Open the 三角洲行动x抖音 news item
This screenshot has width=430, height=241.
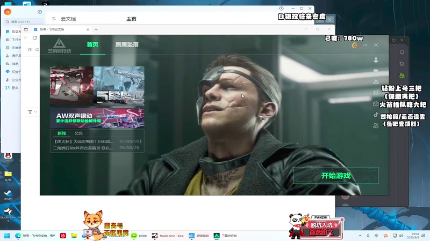click(x=97, y=148)
